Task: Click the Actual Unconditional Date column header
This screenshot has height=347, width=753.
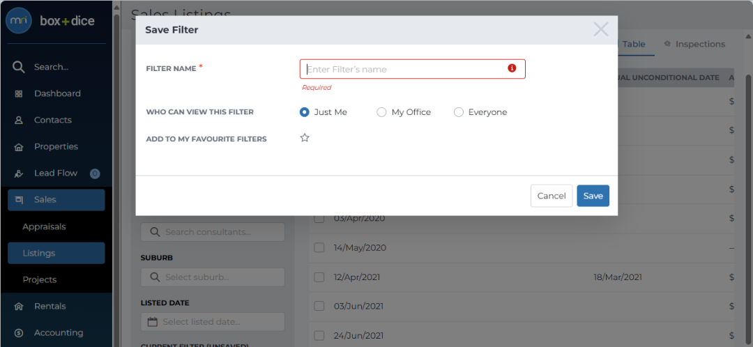Action: (669, 78)
